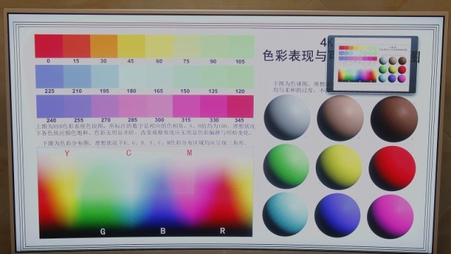Select the magenta sphere

pos(390,217)
